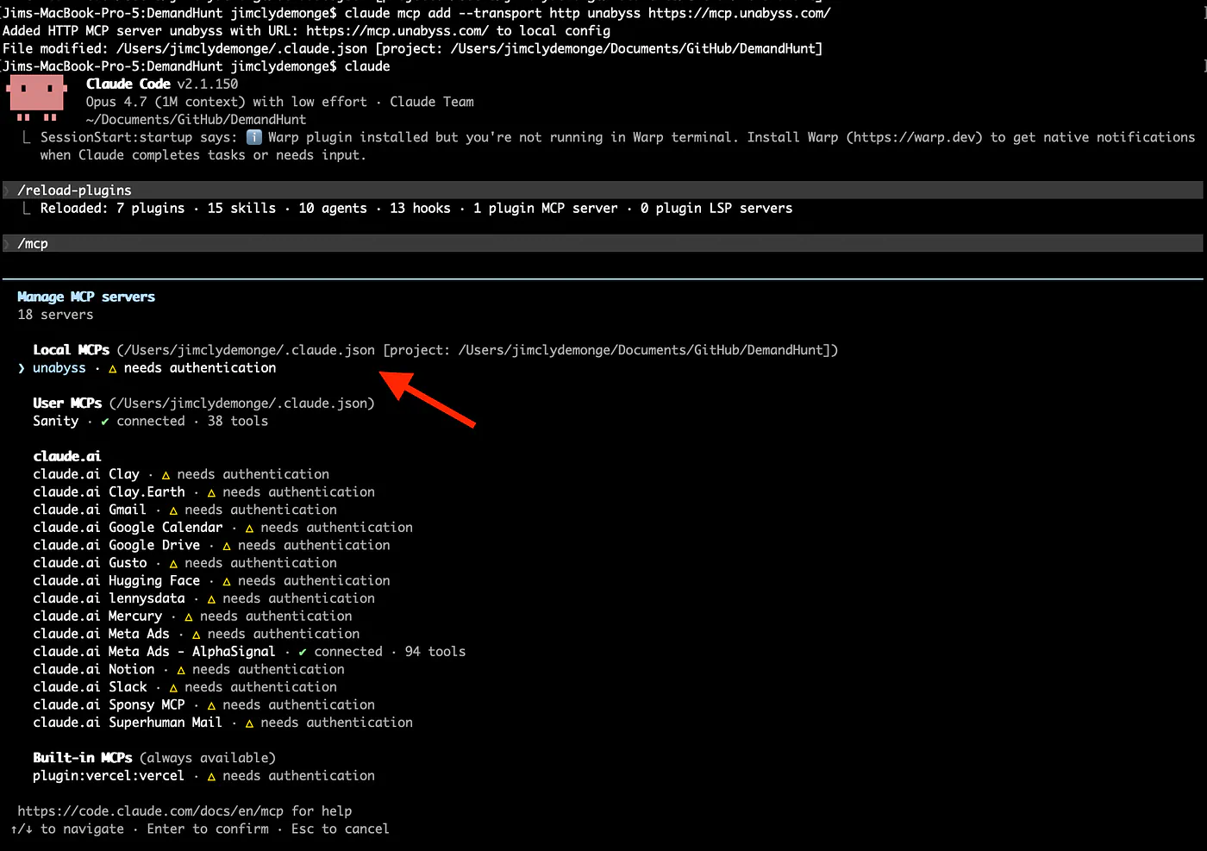Click the warning triangle beside claude.ai Gmail
This screenshot has width=1207, height=851.
point(173,511)
